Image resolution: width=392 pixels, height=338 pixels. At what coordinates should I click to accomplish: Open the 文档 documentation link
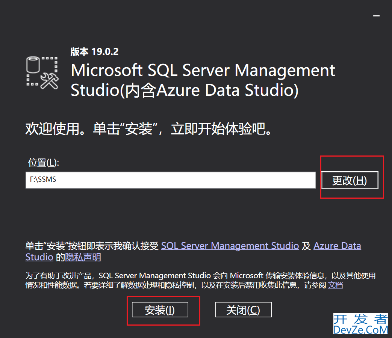coord(335,285)
